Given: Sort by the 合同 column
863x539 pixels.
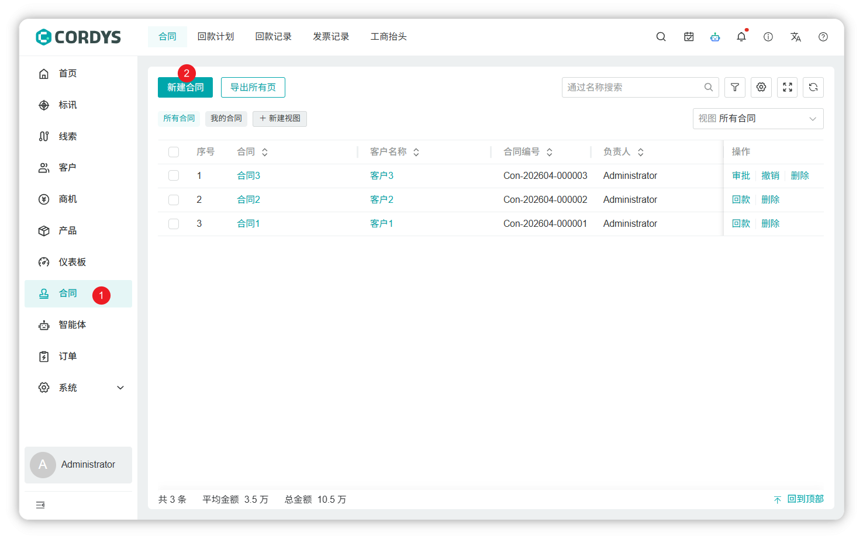Looking at the screenshot, I should [265, 152].
